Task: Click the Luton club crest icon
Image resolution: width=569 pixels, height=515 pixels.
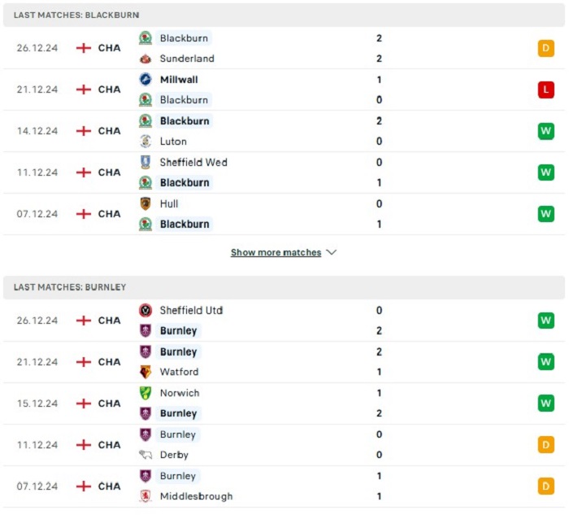Action: (x=146, y=142)
